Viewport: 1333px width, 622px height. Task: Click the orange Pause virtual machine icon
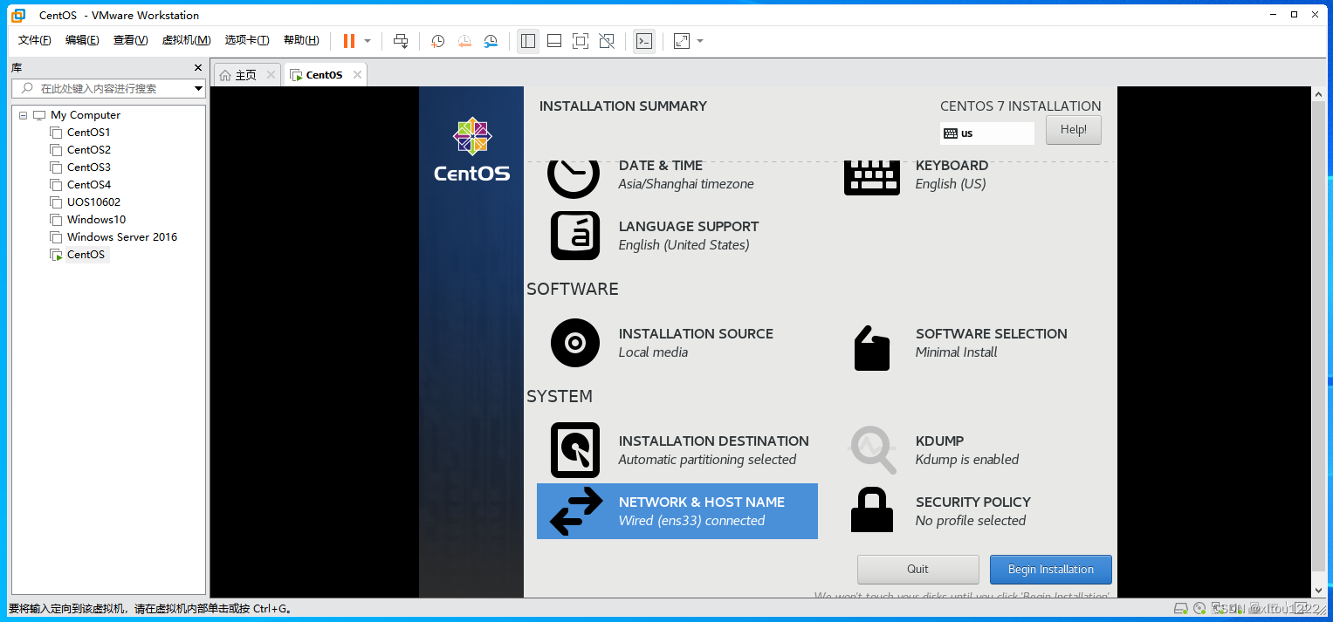click(x=349, y=41)
